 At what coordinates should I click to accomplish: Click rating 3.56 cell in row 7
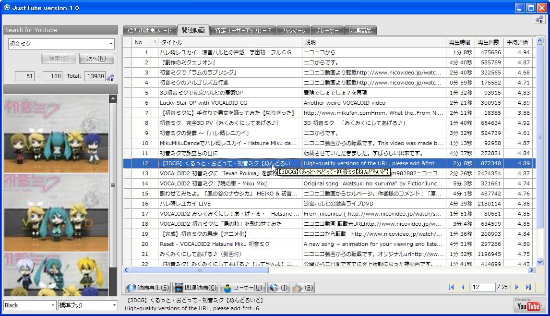pos(518,113)
